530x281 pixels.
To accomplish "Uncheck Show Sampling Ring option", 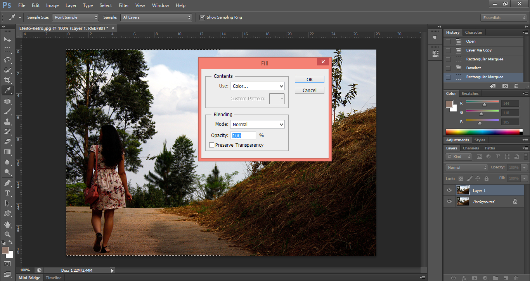I will pos(202,17).
